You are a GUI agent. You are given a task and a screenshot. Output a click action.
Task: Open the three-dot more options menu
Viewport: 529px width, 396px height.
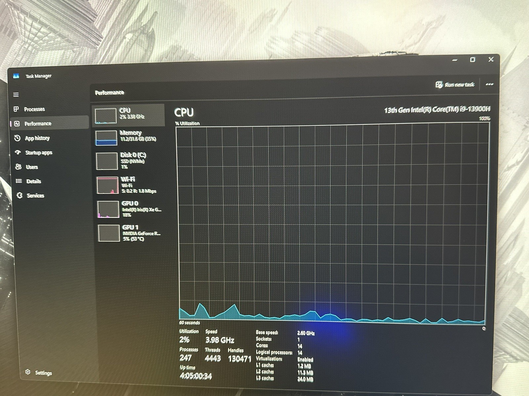click(489, 84)
